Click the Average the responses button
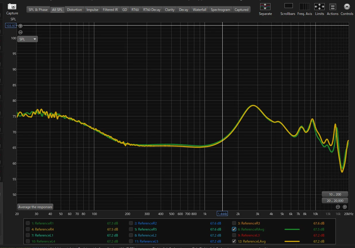This screenshot has width=355, height=248. [x=35, y=207]
